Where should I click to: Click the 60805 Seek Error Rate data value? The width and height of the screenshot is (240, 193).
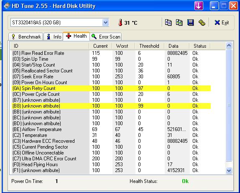[174, 77]
